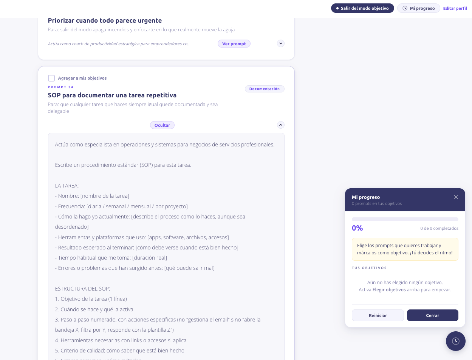The image size is (472, 360).
Task: Tick the Agregar a mis objetivos checkbox
Action: (x=51, y=78)
